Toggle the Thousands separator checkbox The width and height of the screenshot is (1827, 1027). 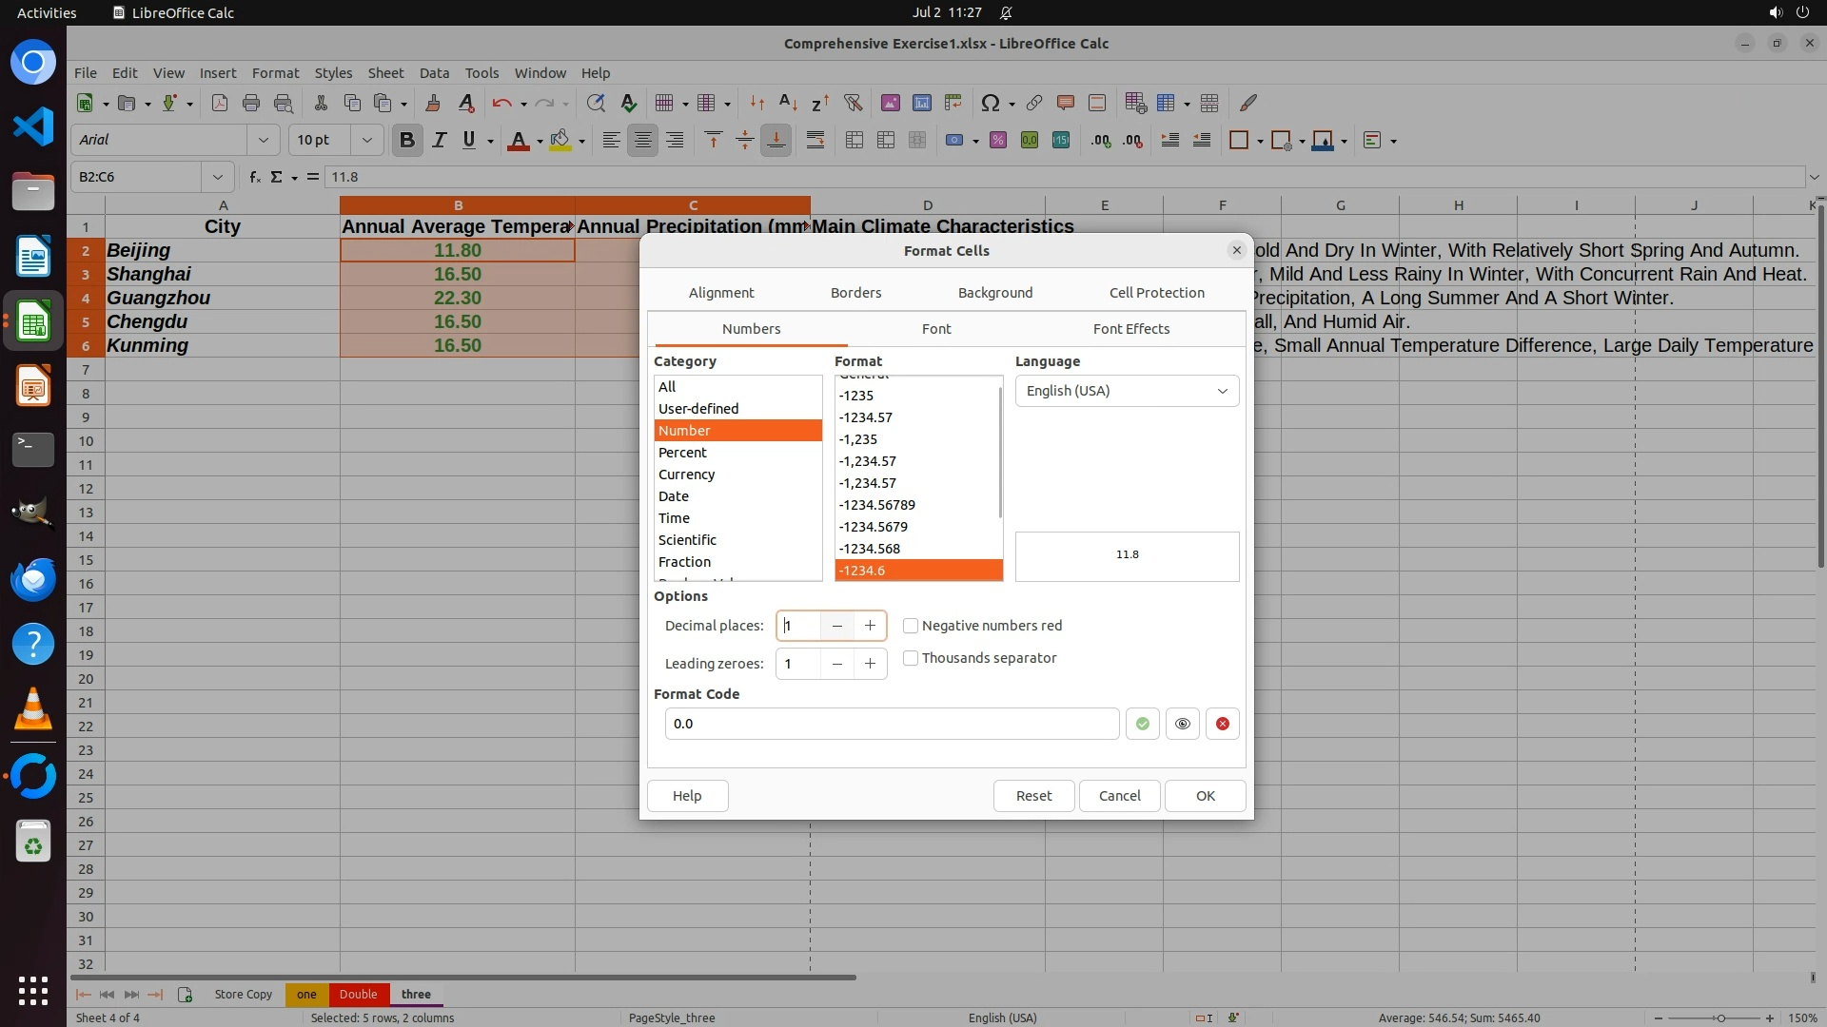tap(911, 658)
